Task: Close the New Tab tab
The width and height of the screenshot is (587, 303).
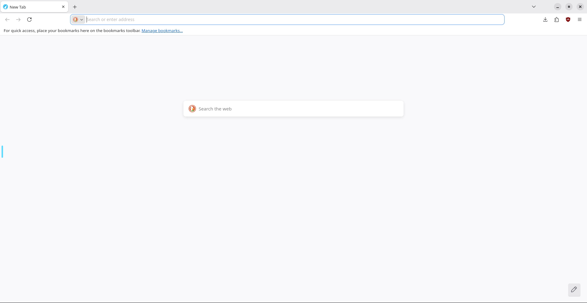Action: 63,7
